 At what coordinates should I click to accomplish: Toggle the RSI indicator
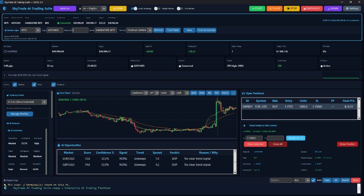coord(216,93)
